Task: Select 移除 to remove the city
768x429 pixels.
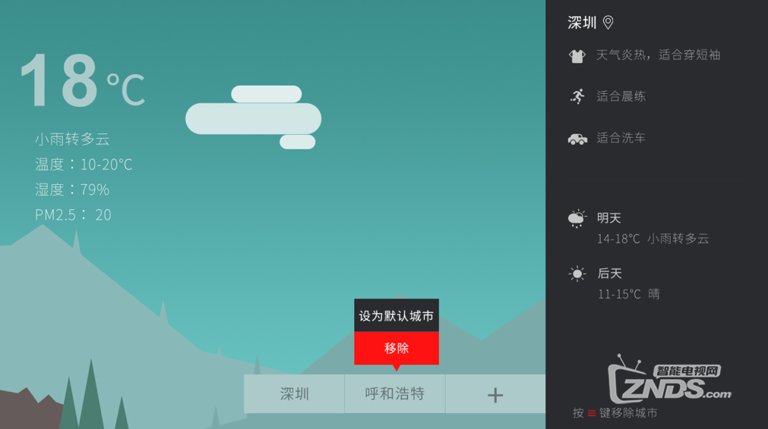Action: tap(397, 349)
